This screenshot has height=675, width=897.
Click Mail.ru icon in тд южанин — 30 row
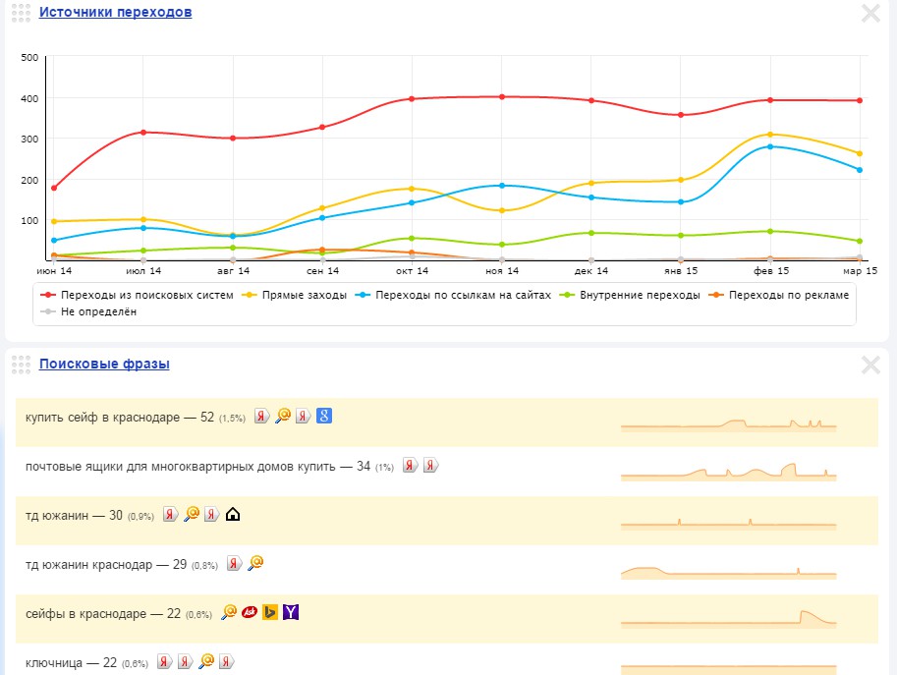192,514
